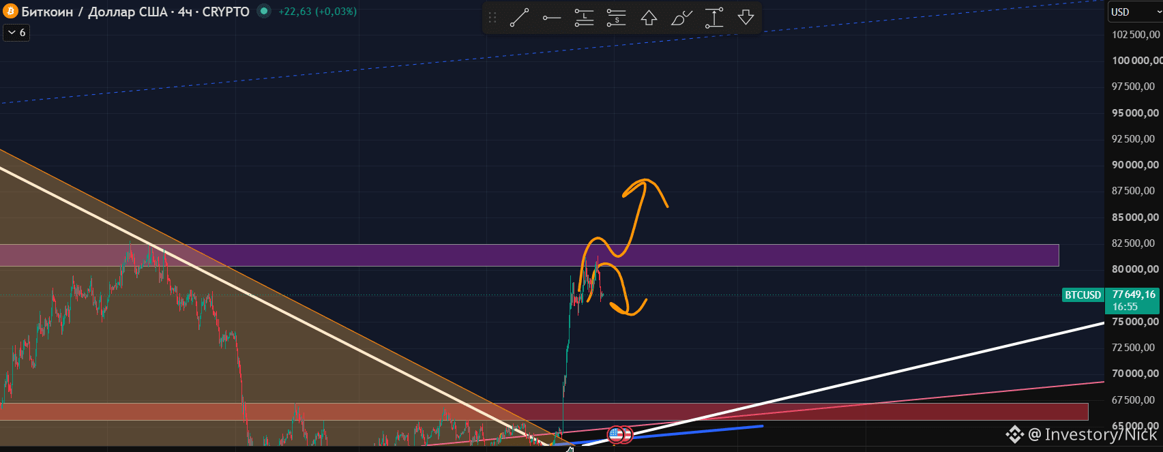Click the 75 000,00 price axis label
Screen dimensions: 1163x452
pos(1135,321)
